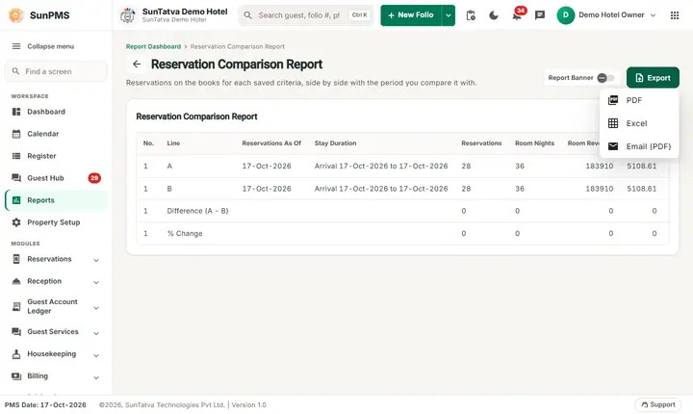Expand the Housekeeping chevron
Screen dimensions: 693x414
(96, 355)
